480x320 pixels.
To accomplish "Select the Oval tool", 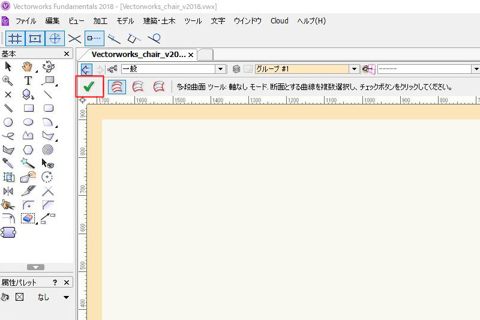I will [28, 122].
